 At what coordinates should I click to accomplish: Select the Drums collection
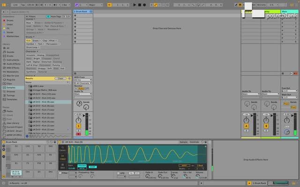(10, 21)
